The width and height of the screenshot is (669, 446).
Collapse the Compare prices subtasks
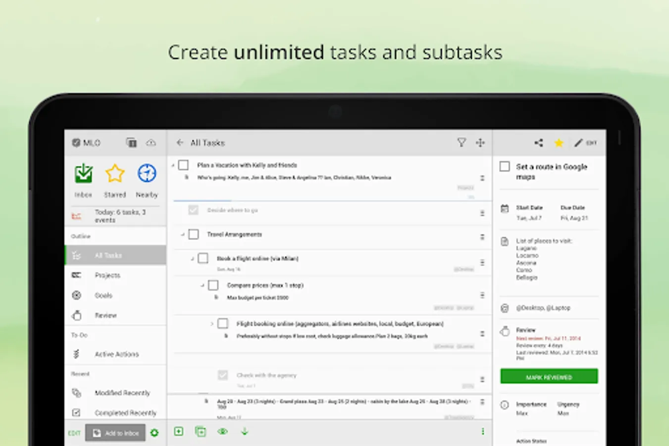(203, 285)
